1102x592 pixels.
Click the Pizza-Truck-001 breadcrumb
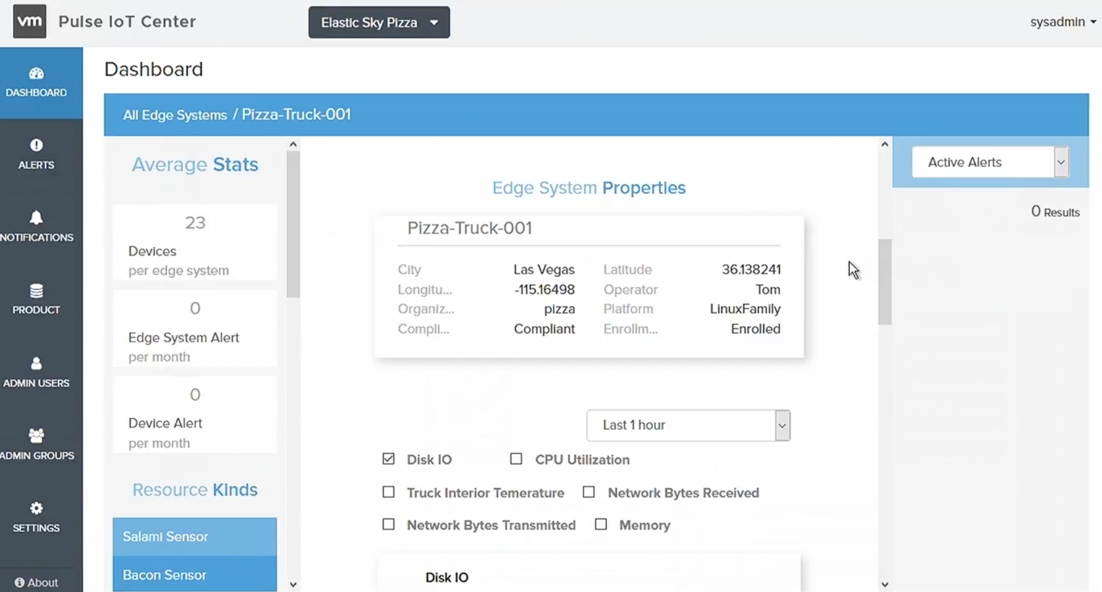(x=296, y=115)
